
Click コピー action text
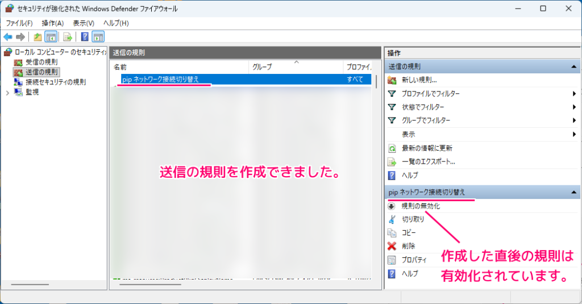[409, 233]
